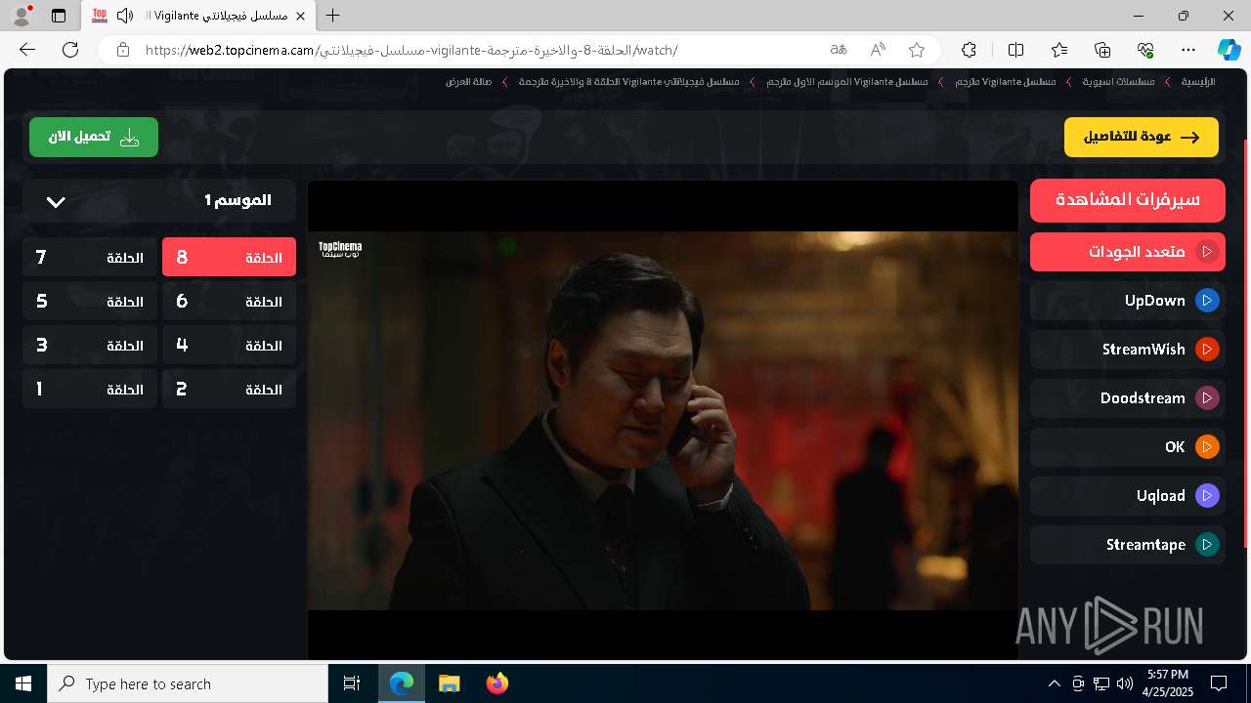
Task: Click the page vertical scrollbar
Action: [1245, 342]
